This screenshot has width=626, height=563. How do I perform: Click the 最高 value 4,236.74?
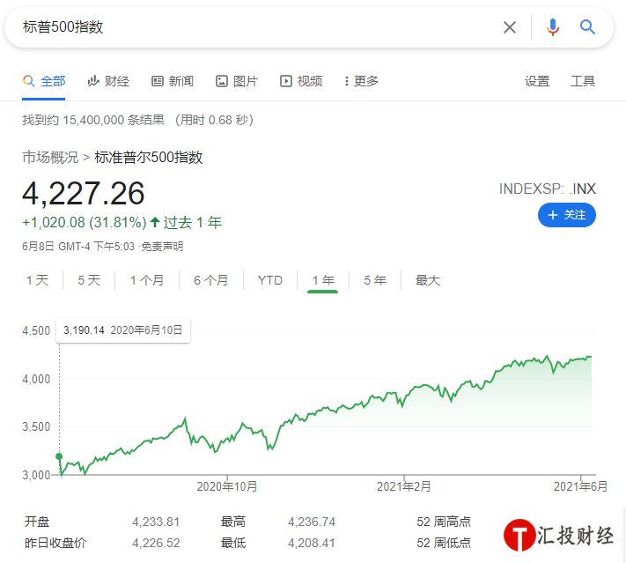pos(312,522)
